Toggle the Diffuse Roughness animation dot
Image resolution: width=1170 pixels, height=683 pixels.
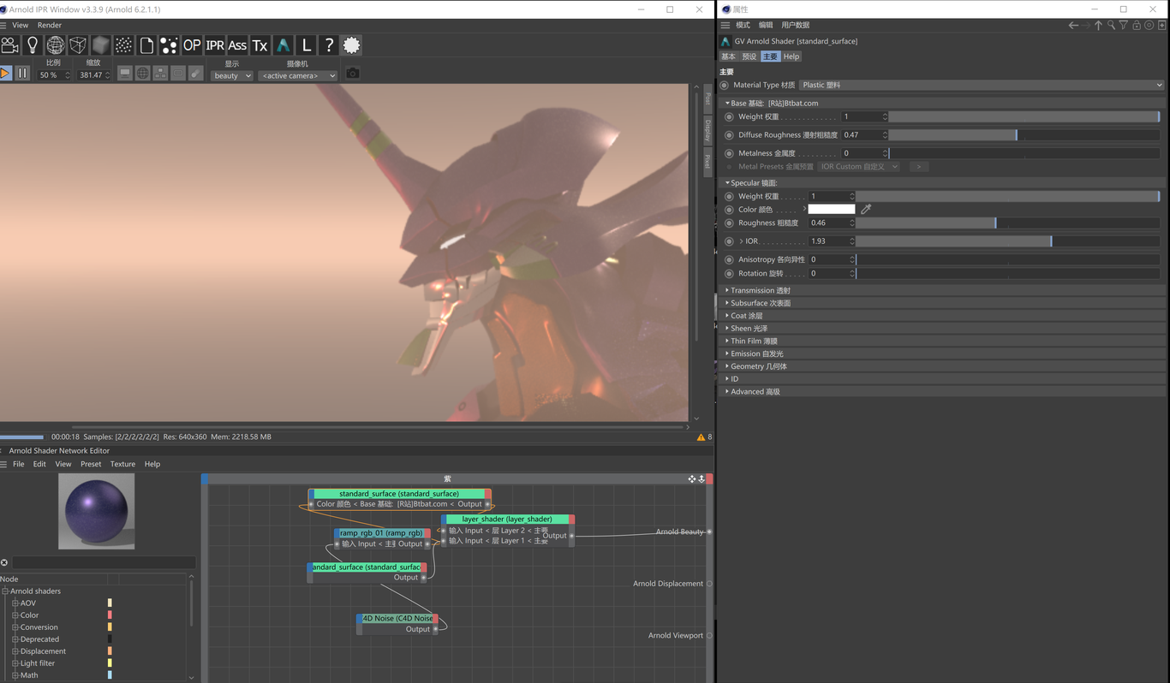pyautogui.click(x=730, y=135)
